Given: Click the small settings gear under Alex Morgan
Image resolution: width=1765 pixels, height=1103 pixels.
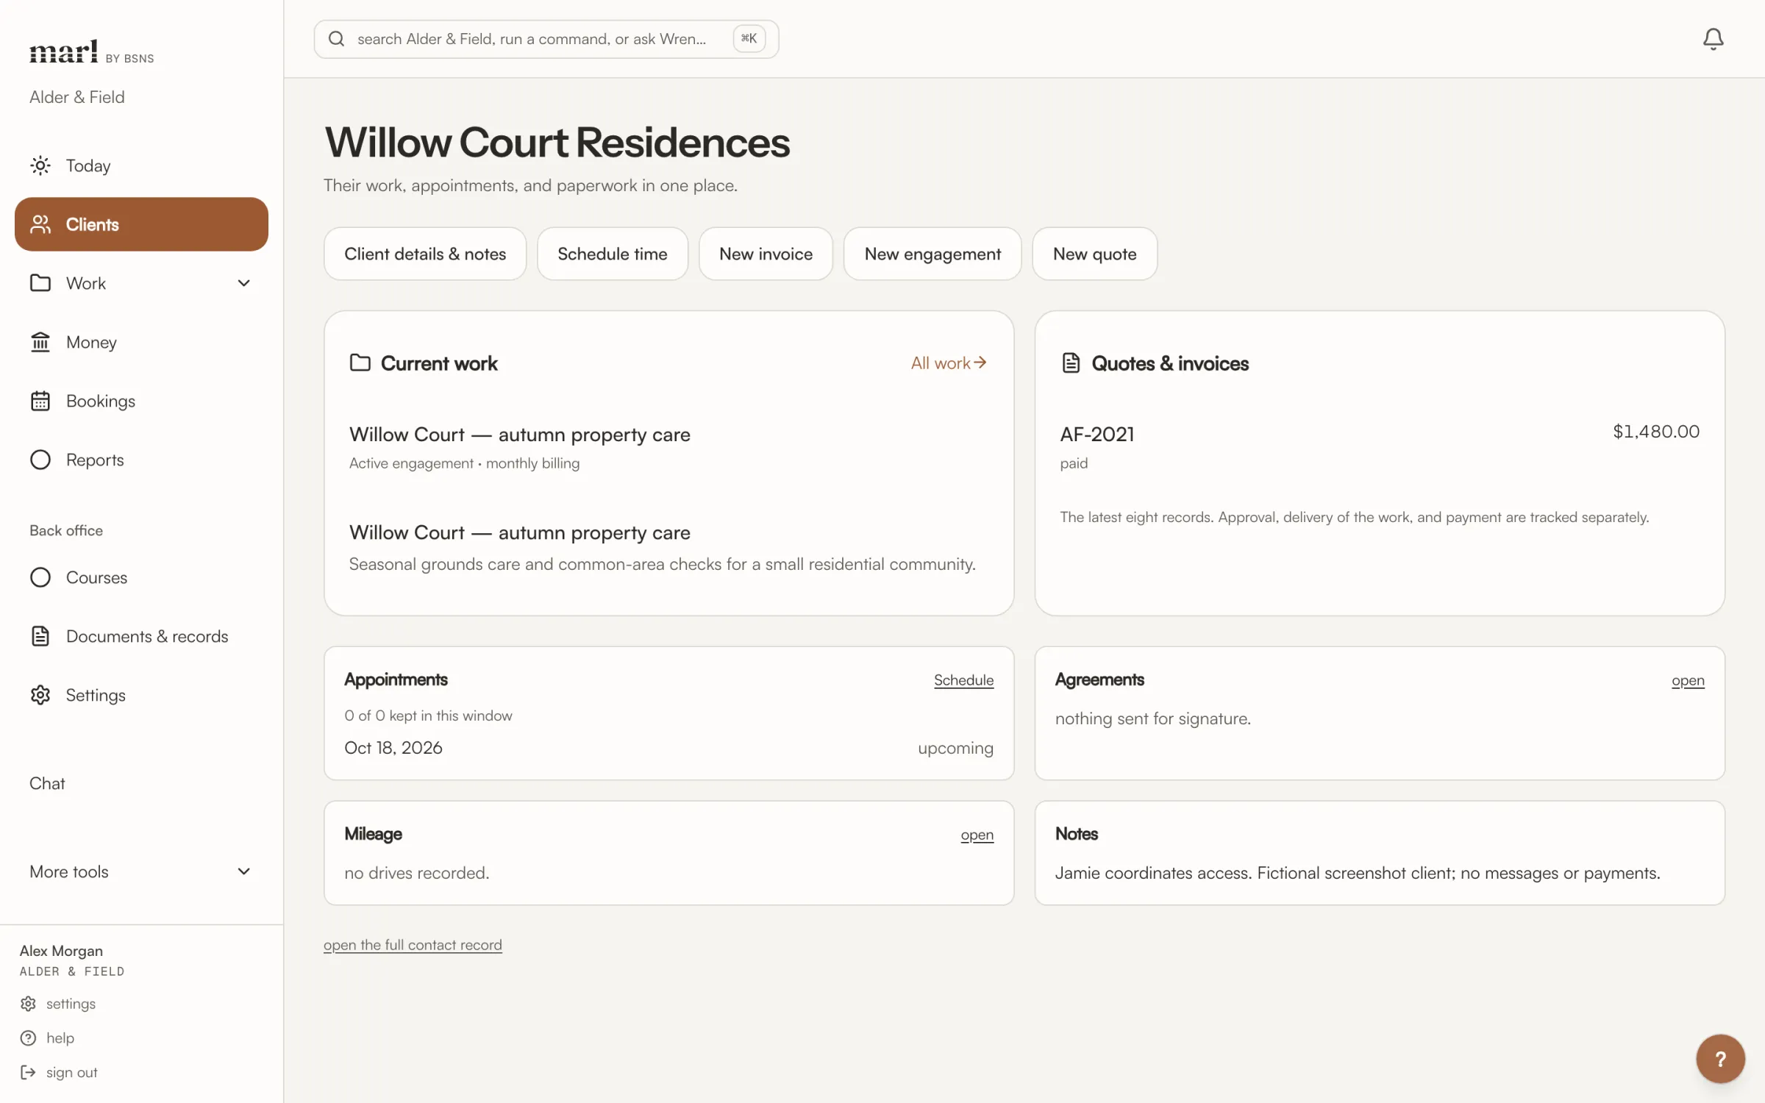Looking at the screenshot, I should [28, 1004].
